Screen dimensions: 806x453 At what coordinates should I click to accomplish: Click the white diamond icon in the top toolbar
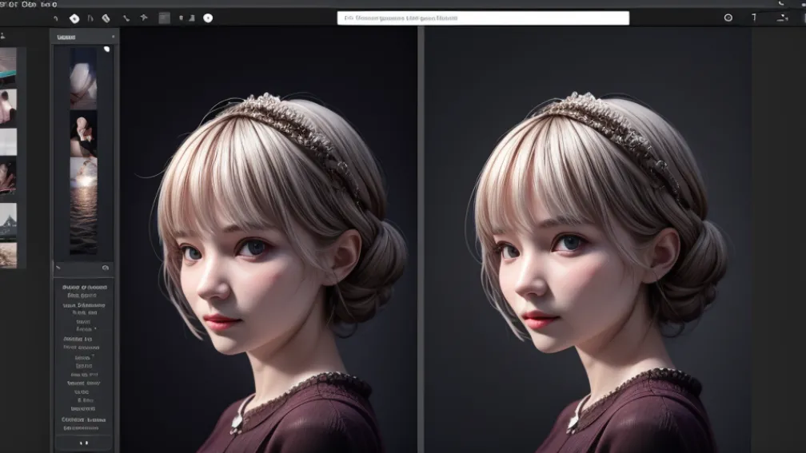tap(74, 18)
